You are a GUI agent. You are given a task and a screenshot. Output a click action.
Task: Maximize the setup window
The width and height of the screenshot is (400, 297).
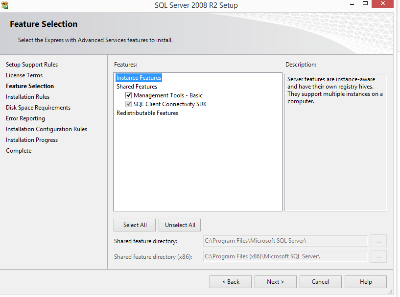point(365,3)
